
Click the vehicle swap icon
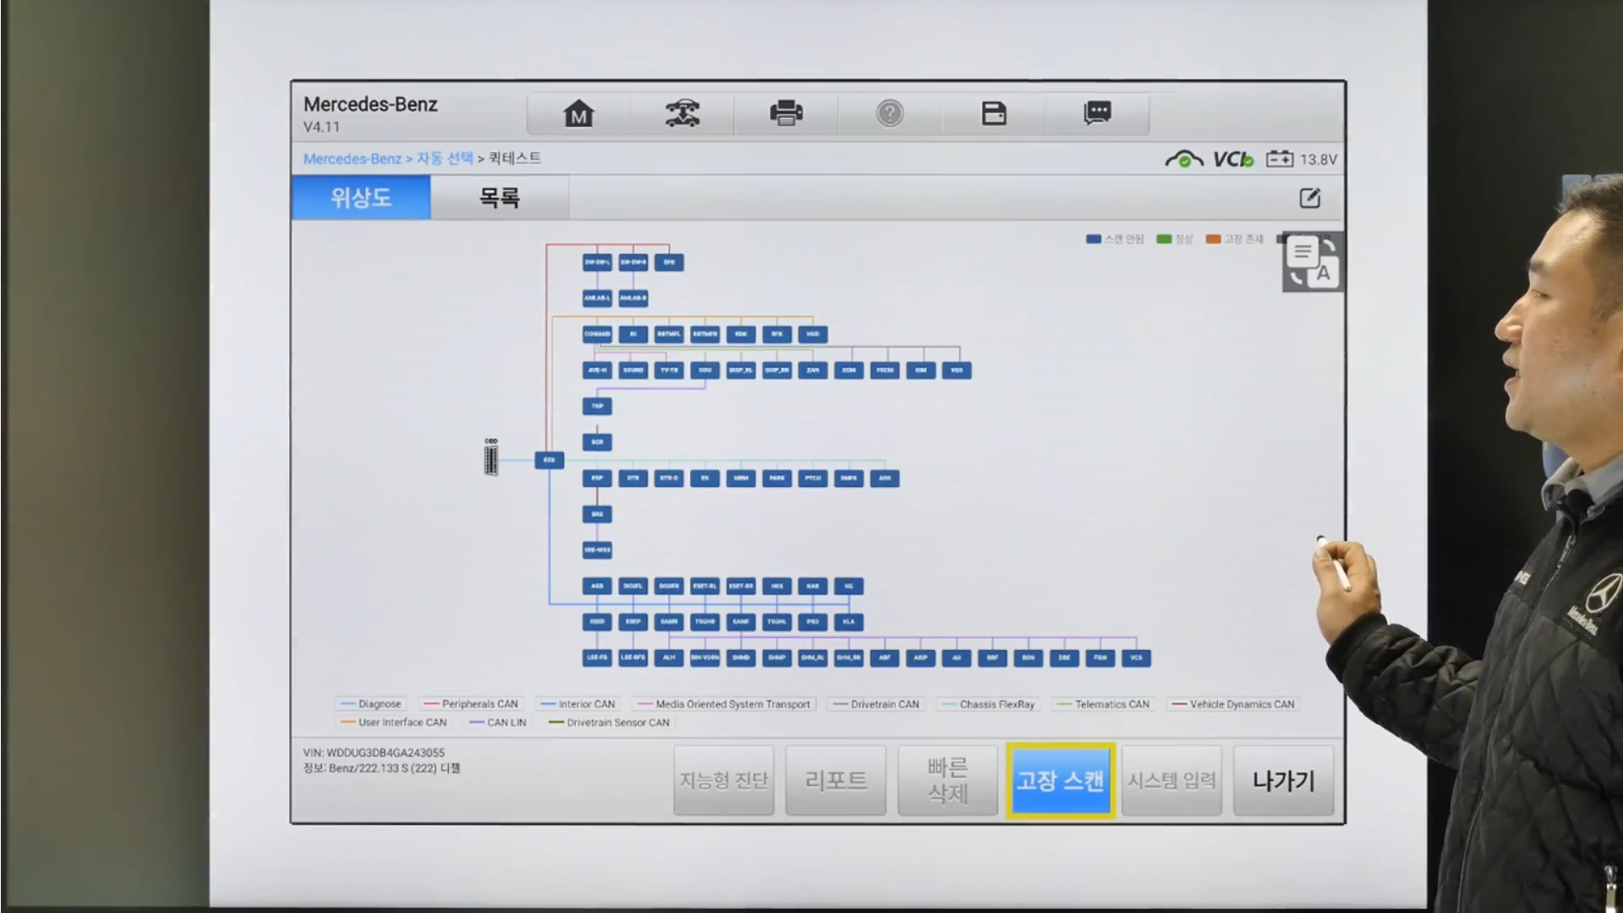point(682,113)
